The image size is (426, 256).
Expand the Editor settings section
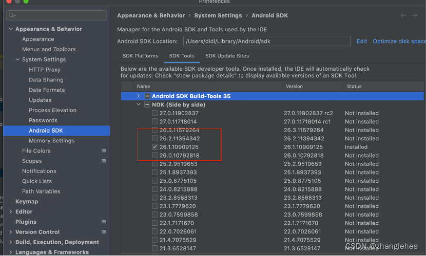11,211
